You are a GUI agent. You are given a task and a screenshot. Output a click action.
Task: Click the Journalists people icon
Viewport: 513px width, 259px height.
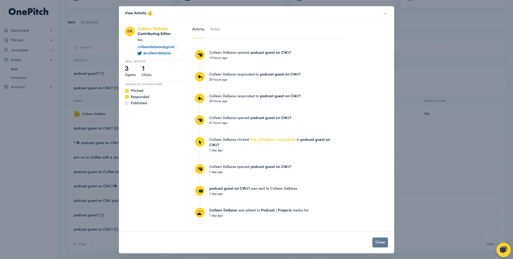pos(6,50)
